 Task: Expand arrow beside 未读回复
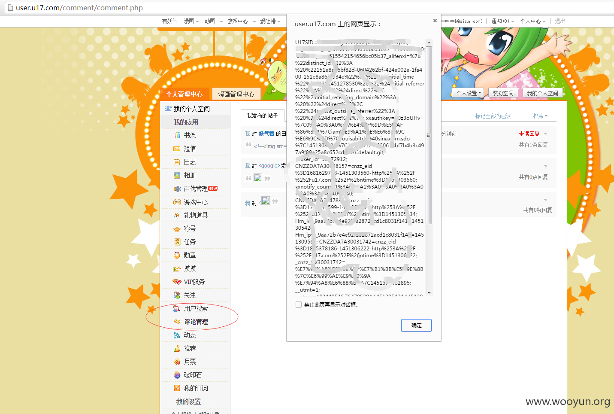pos(545,134)
